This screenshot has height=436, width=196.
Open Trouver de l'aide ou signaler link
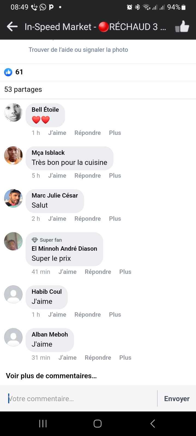[x=78, y=50]
